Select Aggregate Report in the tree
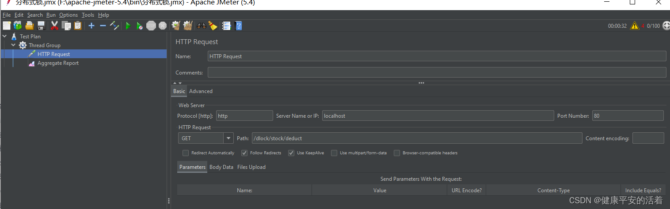The image size is (670, 209). [58, 63]
